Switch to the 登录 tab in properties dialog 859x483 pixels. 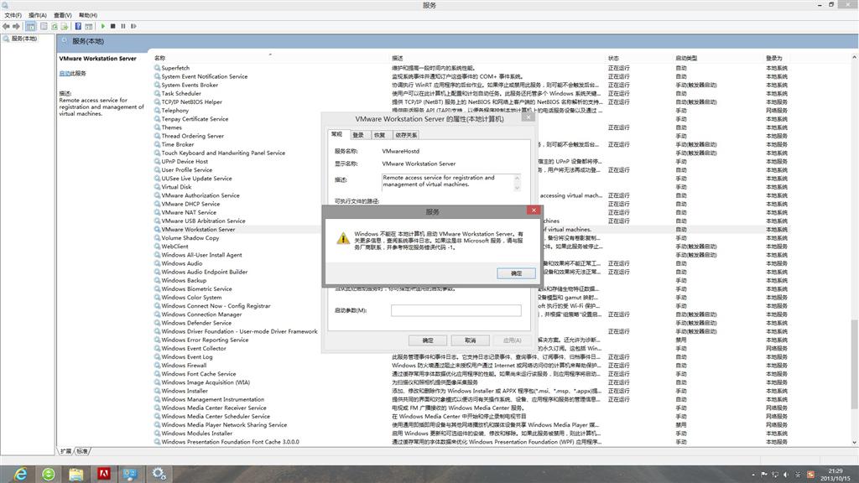click(358, 135)
